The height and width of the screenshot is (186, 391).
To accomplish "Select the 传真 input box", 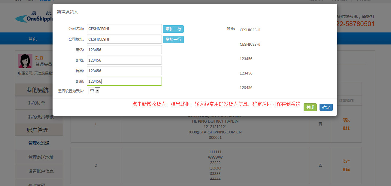I will point(124,71).
